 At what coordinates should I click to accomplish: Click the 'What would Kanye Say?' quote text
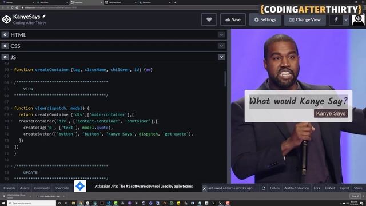(298, 101)
